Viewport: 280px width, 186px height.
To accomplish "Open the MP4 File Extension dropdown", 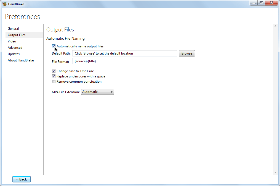I will (97, 92).
